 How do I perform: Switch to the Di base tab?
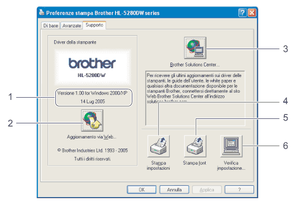tap(50, 26)
